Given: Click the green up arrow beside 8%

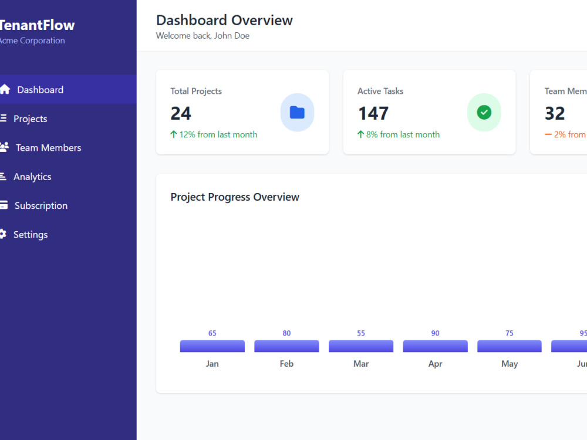Looking at the screenshot, I should (360, 134).
